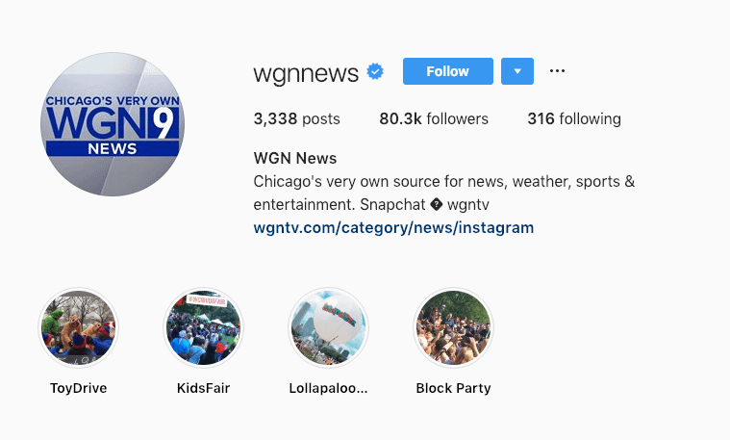This screenshot has width=730, height=440.
Task: Click the Lollapaloo... highlight label
Action: [x=328, y=388]
